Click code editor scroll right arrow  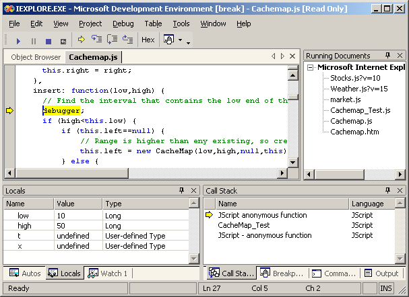(x=282, y=173)
